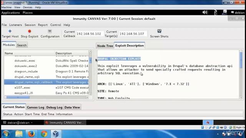Screen dimensions: 246x138
Task: Click the module list scroll down arrow
Action: [91, 94]
